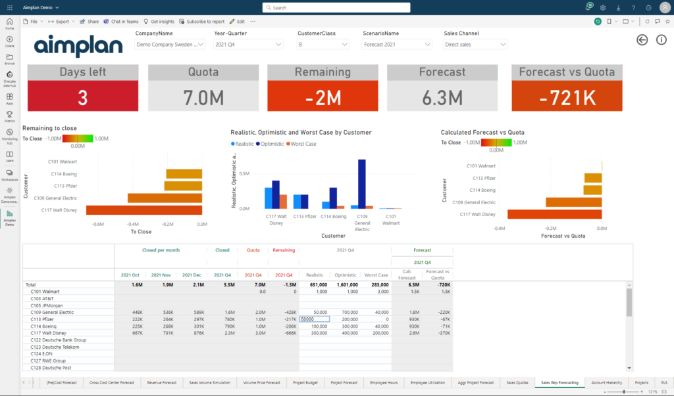This screenshot has width=674, height=396.
Task: Click the bookmark icon in toolbar
Action: pyautogui.click(x=609, y=22)
